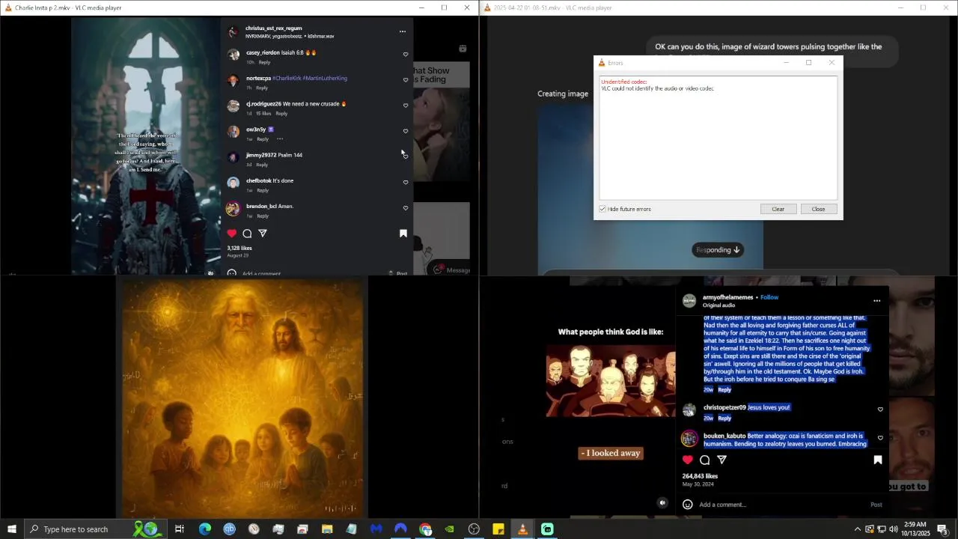Toggle the red like heart under 3,128 likes post
The image size is (958, 539).
coord(232,234)
